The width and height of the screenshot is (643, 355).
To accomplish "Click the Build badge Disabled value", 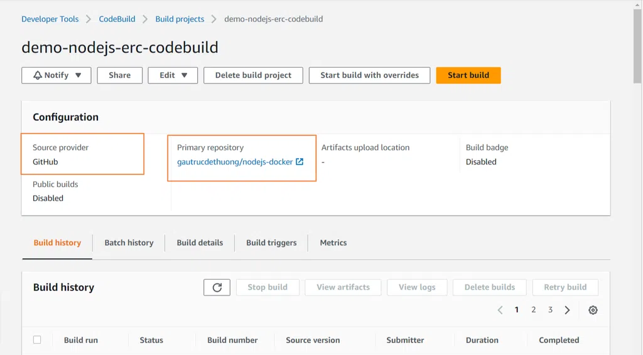I will (x=481, y=162).
